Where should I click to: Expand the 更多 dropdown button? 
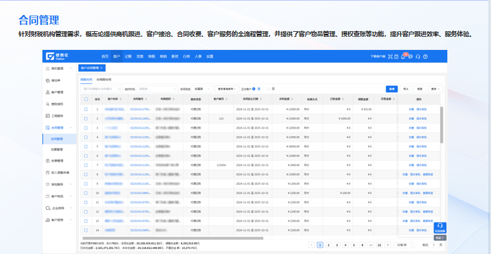pyautogui.click(x=436, y=89)
